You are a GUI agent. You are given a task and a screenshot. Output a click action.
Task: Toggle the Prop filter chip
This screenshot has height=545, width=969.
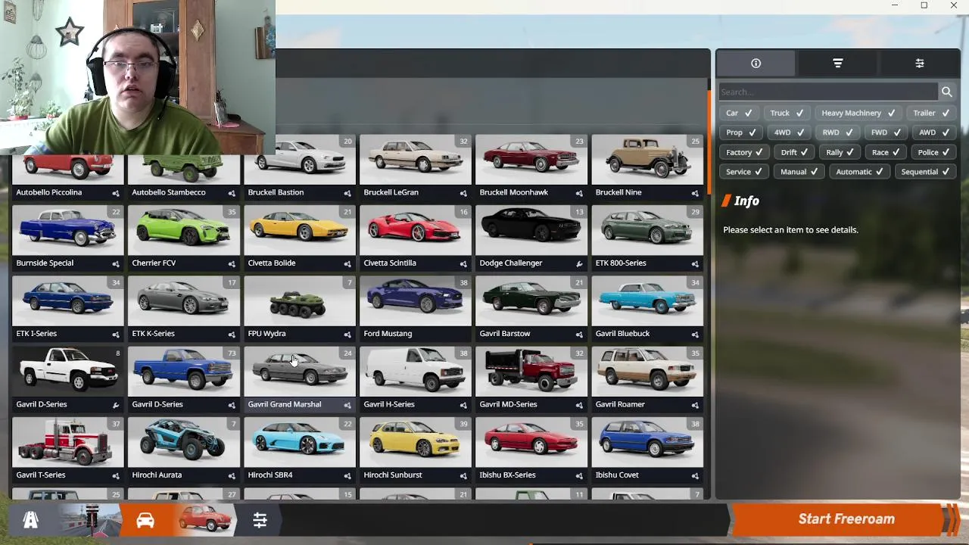pyautogui.click(x=740, y=132)
